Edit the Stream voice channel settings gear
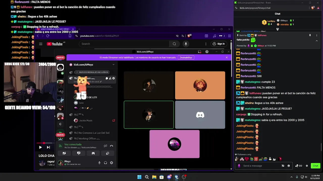This screenshot has height=181, width=323. 114,78
